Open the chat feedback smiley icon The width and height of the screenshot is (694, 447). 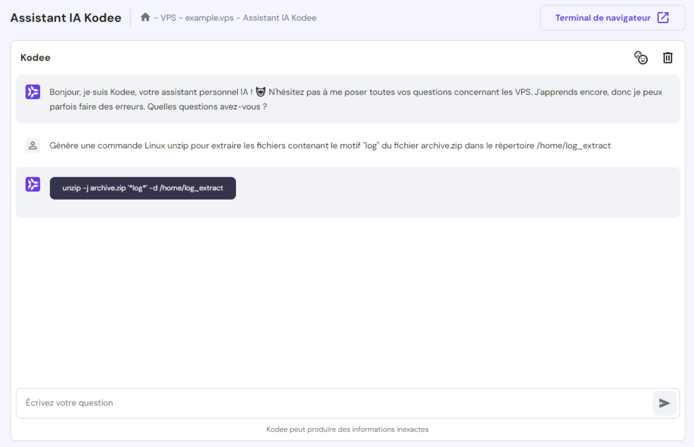click(x=640, y=58)
